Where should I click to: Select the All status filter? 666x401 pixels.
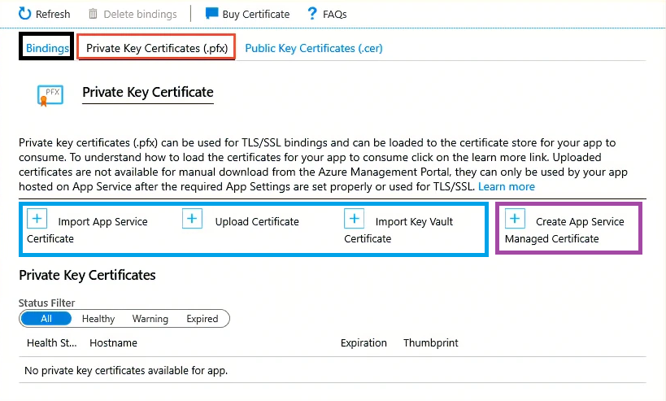pyautogui.click(x=46, y=319)
